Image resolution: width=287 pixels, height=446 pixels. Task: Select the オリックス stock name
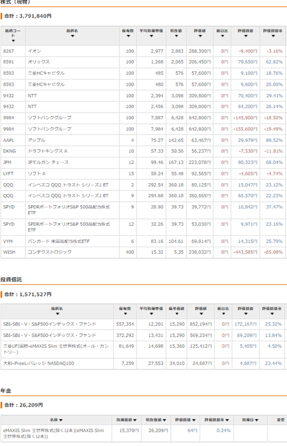39,62
